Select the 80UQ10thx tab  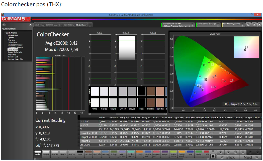pos(69,25)
